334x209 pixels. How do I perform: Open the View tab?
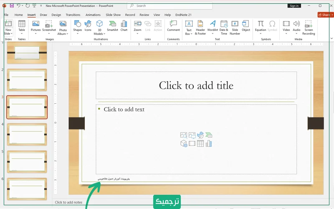click(x=157, y=15)
